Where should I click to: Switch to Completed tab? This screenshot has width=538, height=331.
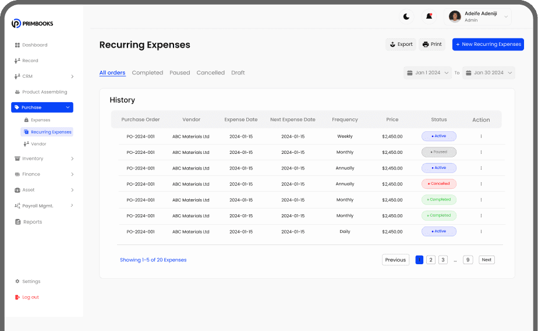[x=147, y=73]
